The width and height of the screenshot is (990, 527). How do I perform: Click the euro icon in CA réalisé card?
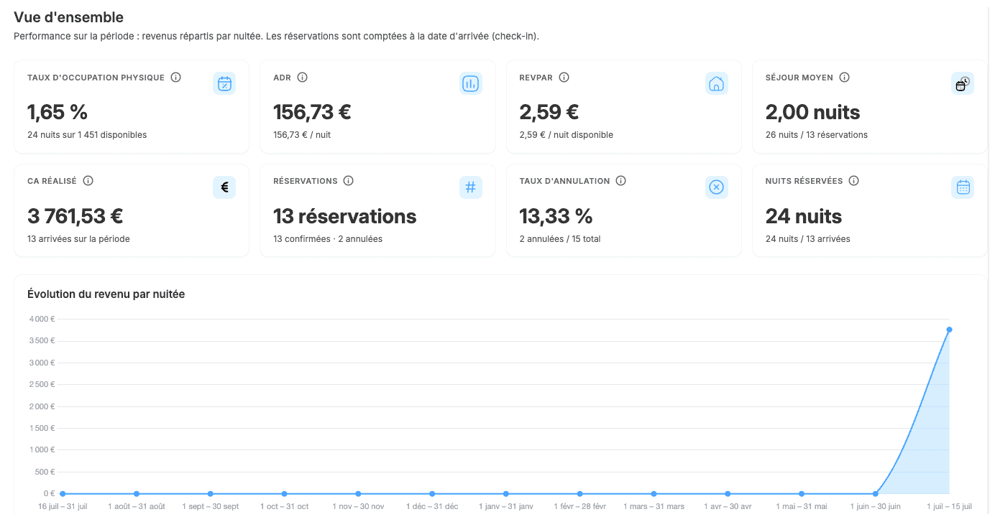(x=224, y=187)
